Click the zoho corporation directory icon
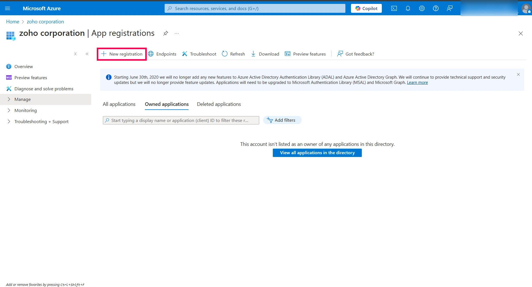Viewport: 532px width, 287px height. click(11, 36)
